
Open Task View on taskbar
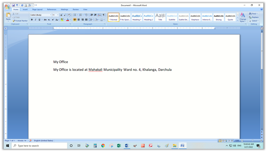point(79,146)
